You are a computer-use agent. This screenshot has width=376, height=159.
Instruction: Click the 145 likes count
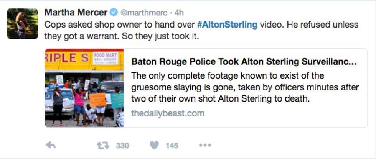[172, 146]
